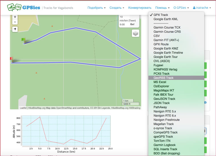This screenshot has height=156, width=216.
Task: Select the checked GPX Track option
Action: click(161, 15)
